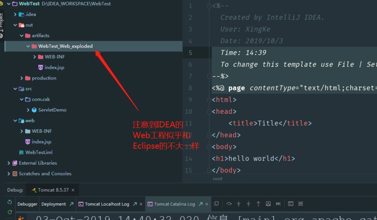Image resolution: width=377 pixels, height=220 pixels.
Task: Click the Step Out debug icon
Action: pos(258,204)
